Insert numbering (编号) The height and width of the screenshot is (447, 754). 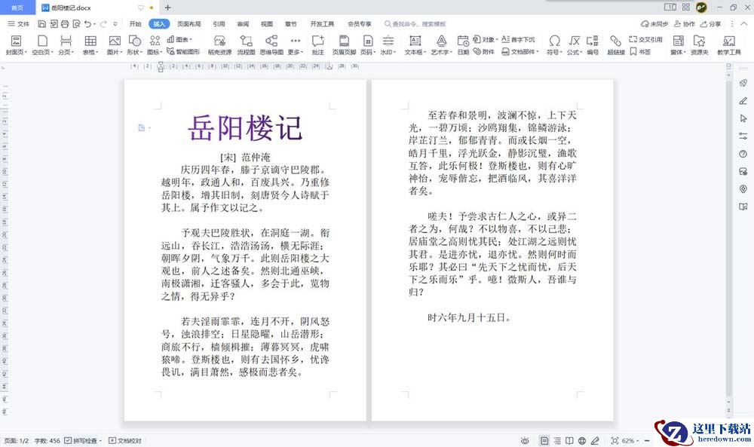(x=593, y=45)
